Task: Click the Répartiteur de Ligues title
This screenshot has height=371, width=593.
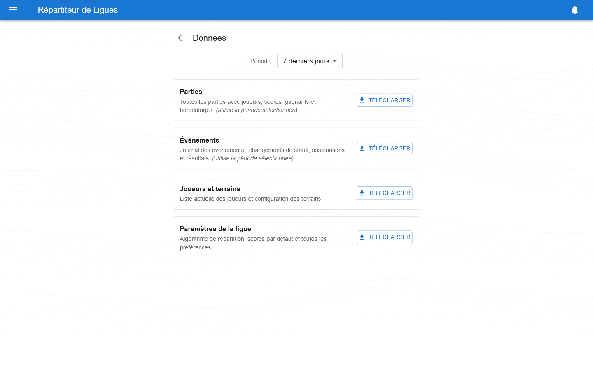Action: point(77,10)
